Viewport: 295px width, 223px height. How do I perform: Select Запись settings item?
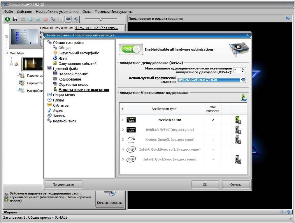(59, 116)
